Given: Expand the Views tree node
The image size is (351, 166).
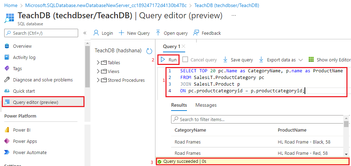Looking at the screenshot, I should tap(98, 71).
